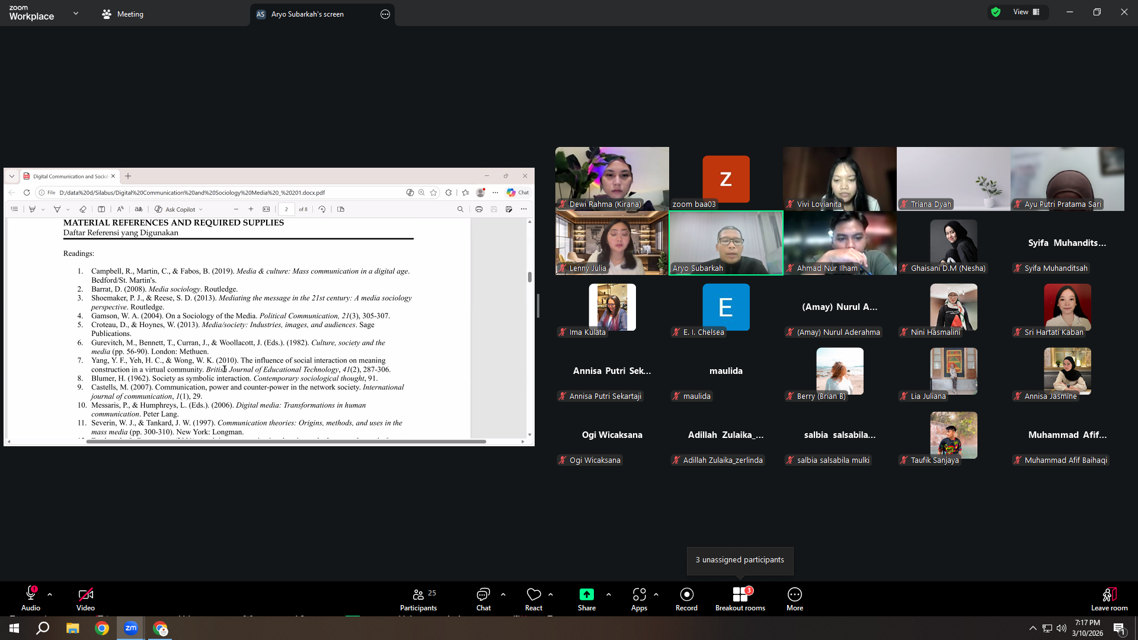1138x640 pixels.
Task: Select the Aryo Subarkah's screen tab
Action: click(322, 14)
